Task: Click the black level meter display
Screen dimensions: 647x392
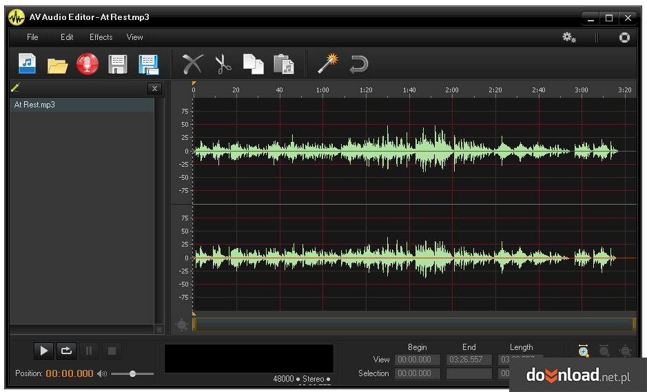Action: pyautogui.click(x=249, y=358)
